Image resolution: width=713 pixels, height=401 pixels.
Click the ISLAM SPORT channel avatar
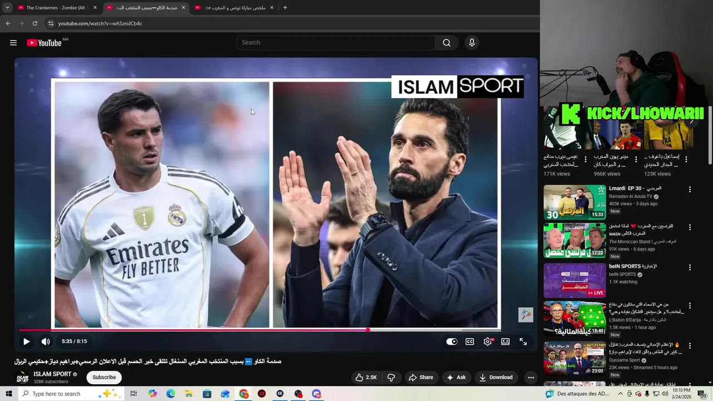click(22, 378)
